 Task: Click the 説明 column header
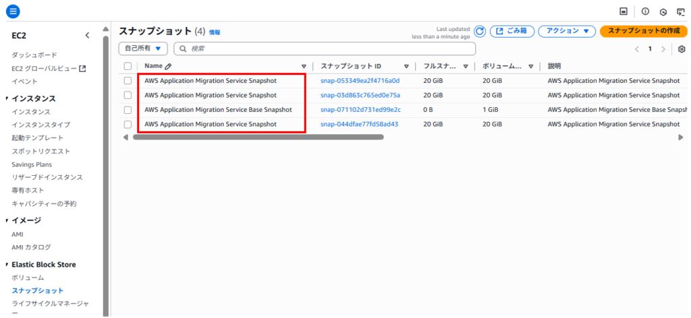pos(554,67)
